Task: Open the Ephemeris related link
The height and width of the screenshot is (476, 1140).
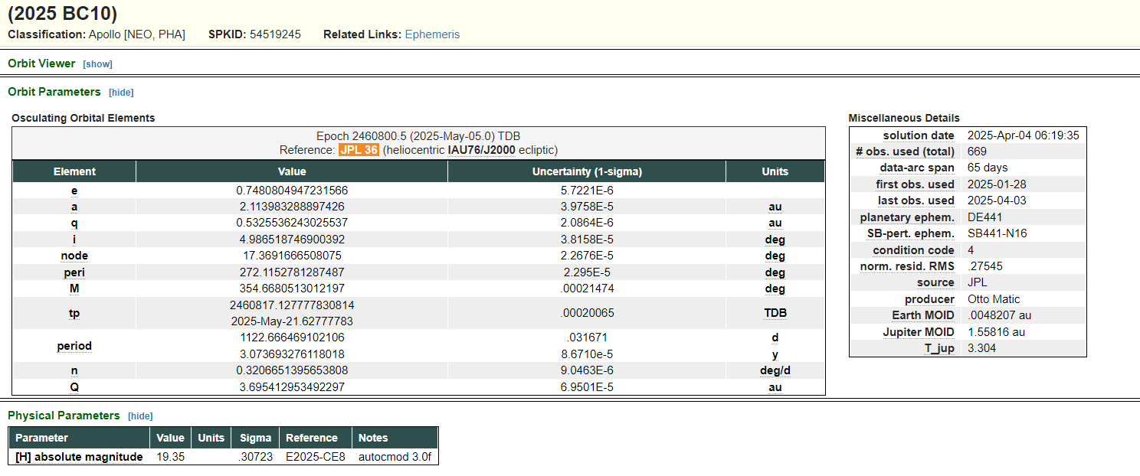Action: 432,34
